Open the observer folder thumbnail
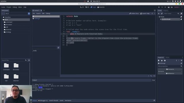This screenshot has width=184, height=103. click(16, 78)
